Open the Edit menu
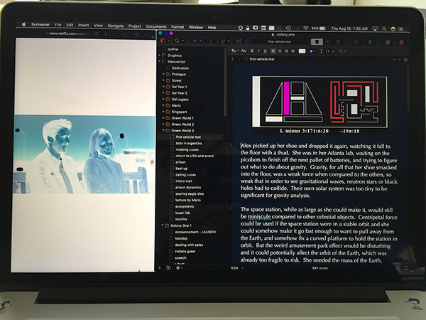426x320 pixels. [70, 25]
